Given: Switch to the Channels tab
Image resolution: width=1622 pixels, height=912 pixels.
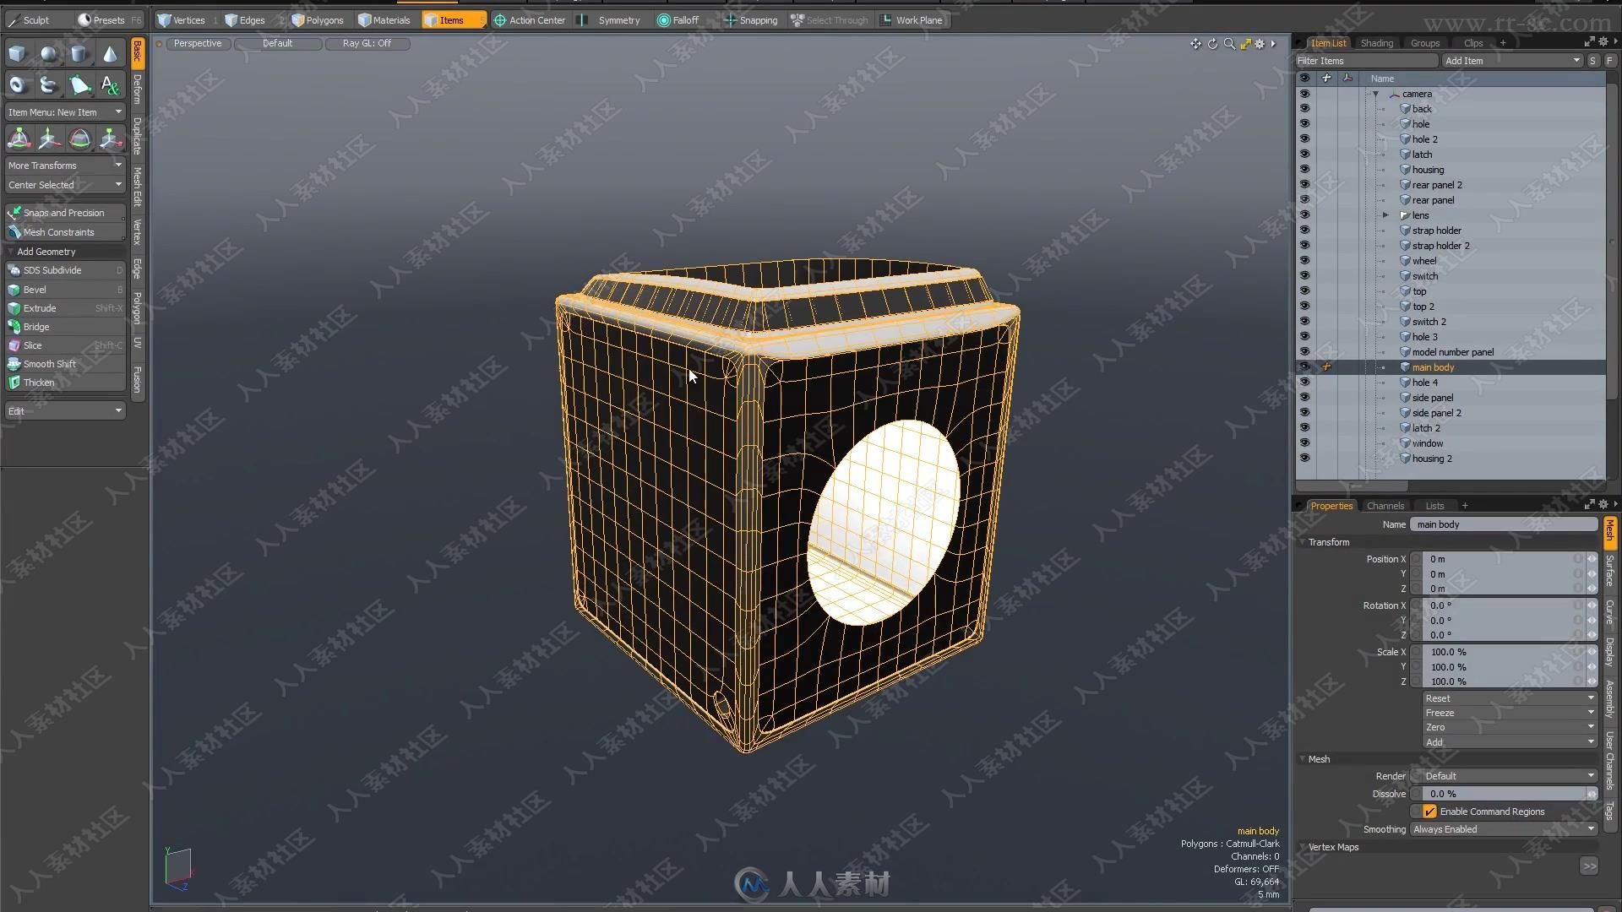Looking at the screenshot, I should point(1385,504).
